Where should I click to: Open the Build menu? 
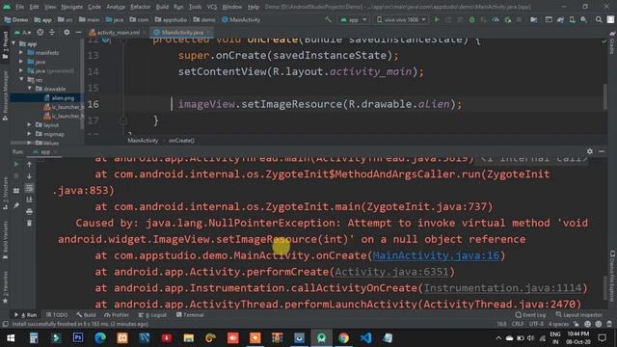point(162,7)
